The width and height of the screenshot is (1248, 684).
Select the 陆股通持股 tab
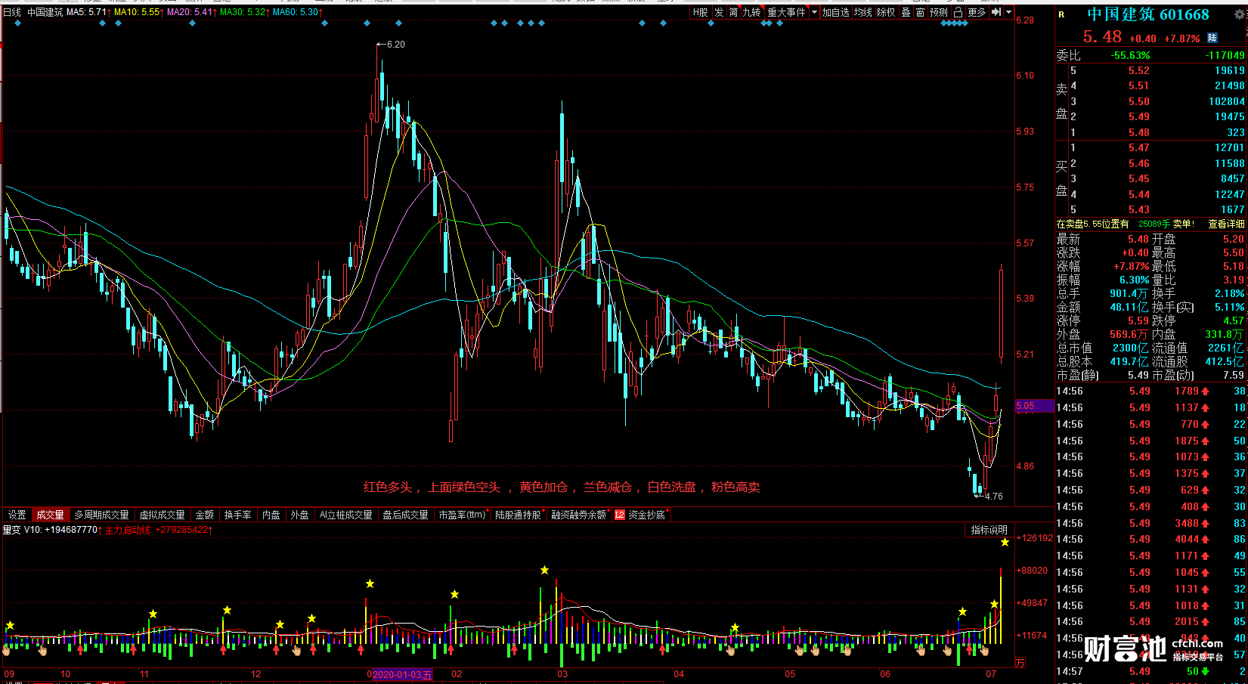coord(519,515)
